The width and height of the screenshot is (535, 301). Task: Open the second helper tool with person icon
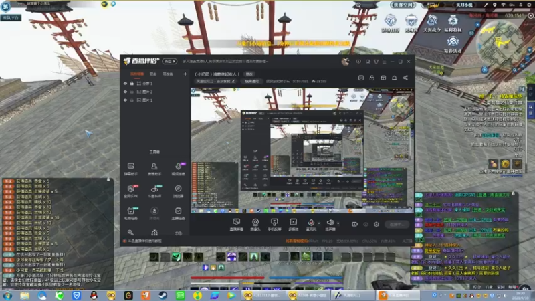[154, 169]
